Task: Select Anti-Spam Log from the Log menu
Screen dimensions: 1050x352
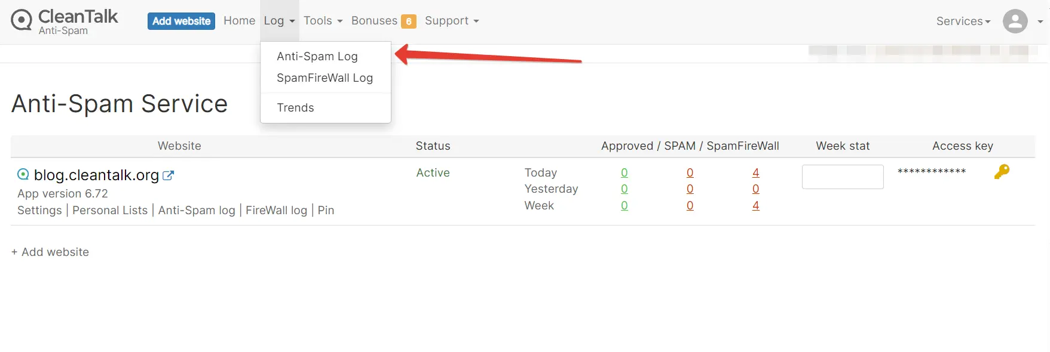Action: [317, 56]
